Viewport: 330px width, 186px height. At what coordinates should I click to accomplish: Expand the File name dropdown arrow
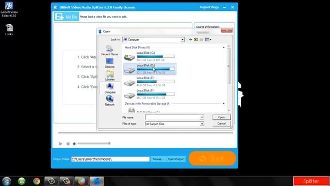click(202, 117)
